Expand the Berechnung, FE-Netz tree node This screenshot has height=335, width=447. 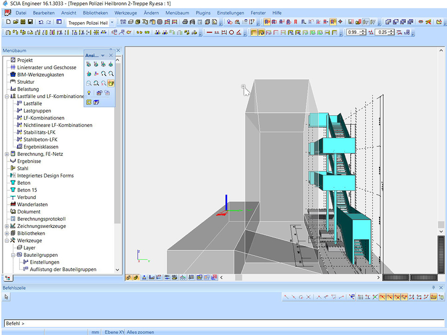[7, 154]
